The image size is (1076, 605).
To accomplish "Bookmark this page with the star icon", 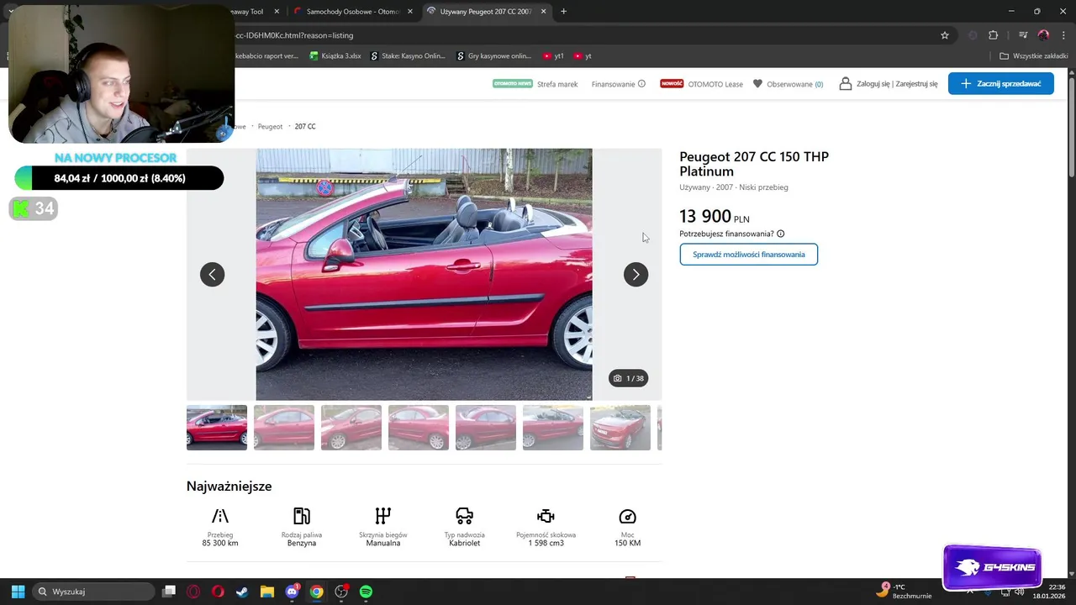I will [945, 35].
